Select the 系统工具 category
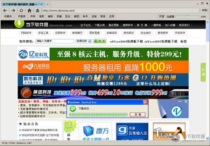Image resolution: width=210 pixels, height=146 pixels. tap(43, 33)
